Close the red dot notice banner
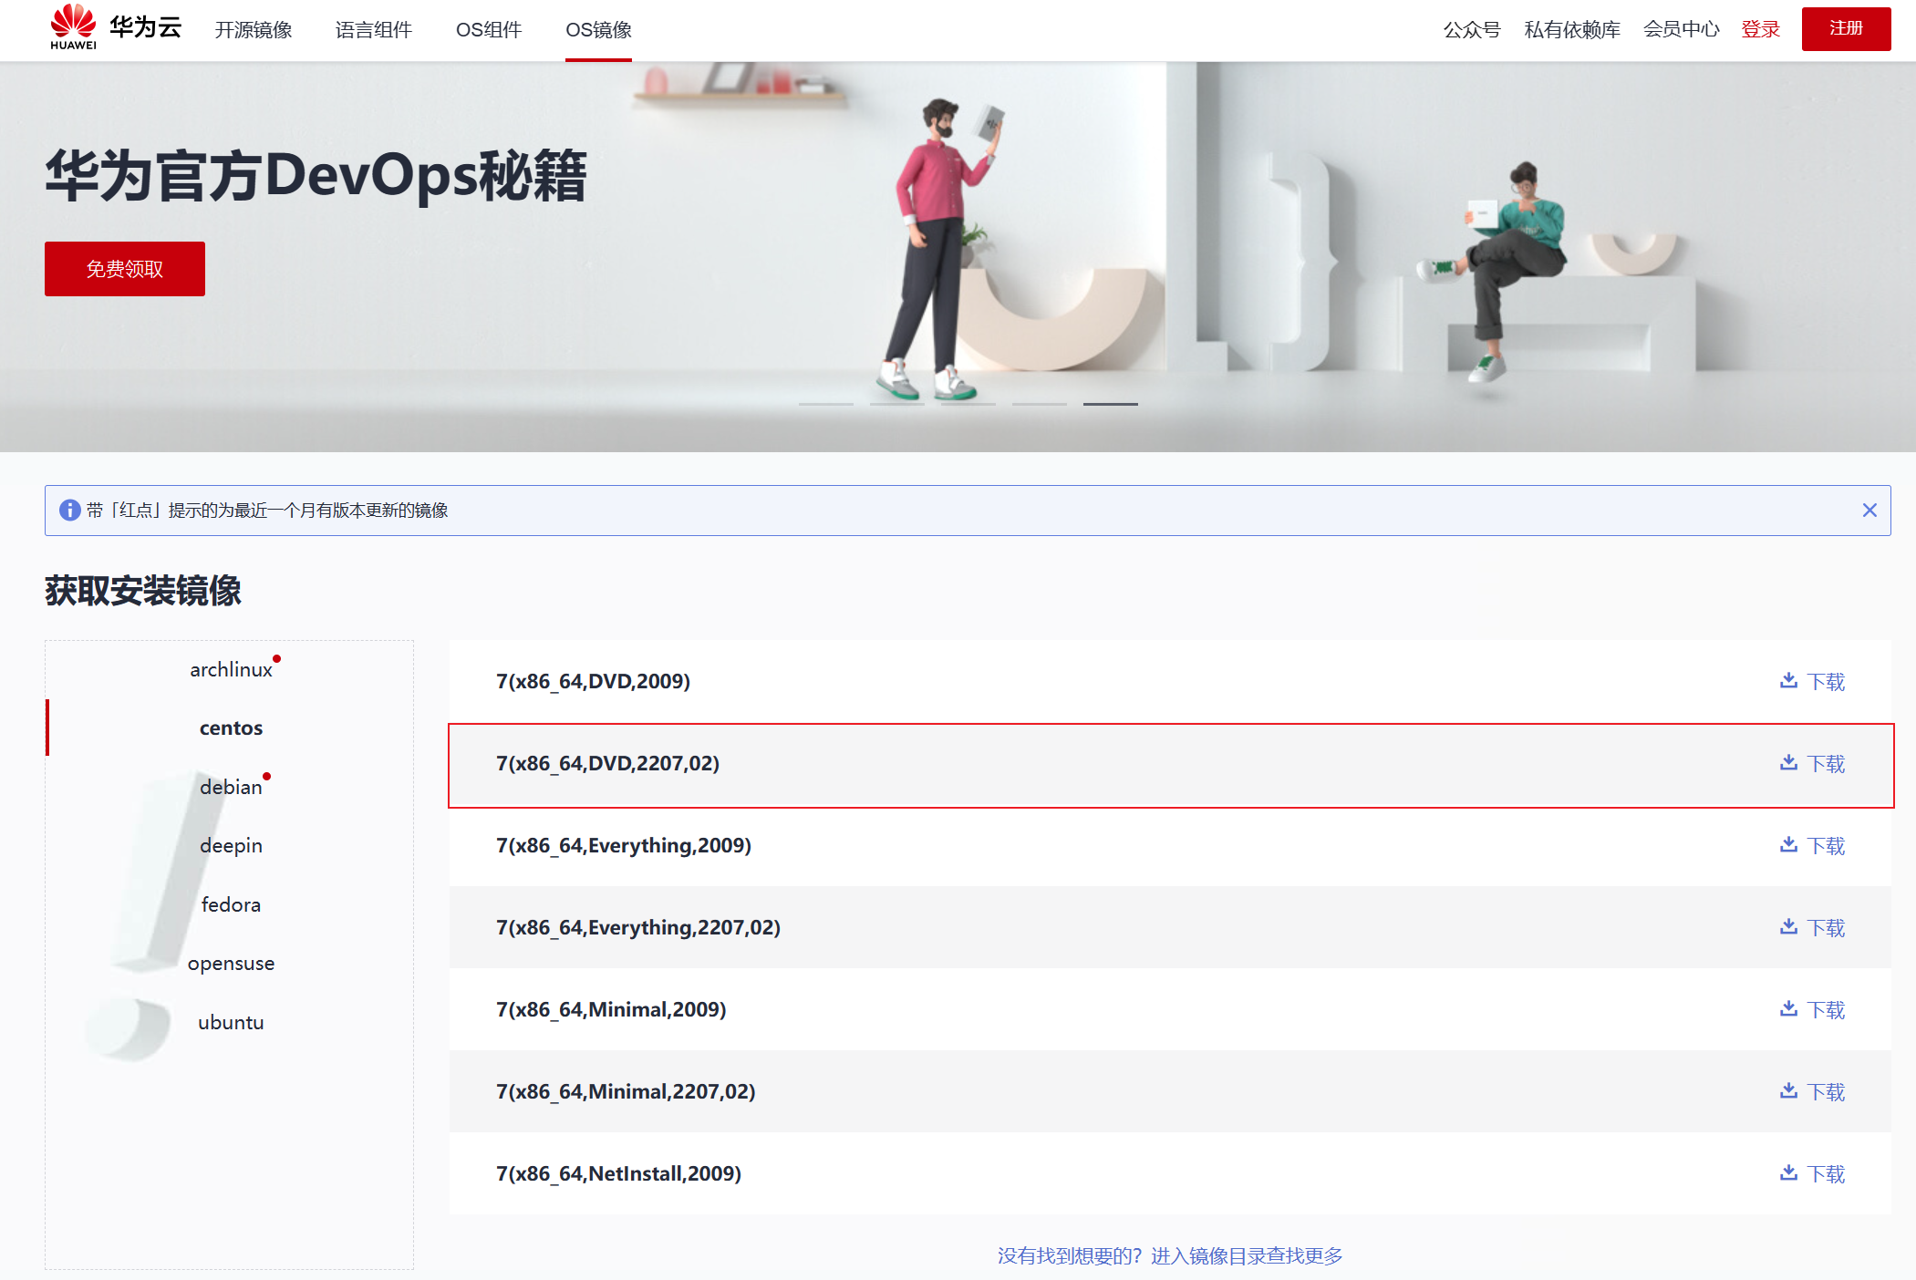Image resolution: width=1916 pixels, height=1280 pixels. pos(1869,511)
